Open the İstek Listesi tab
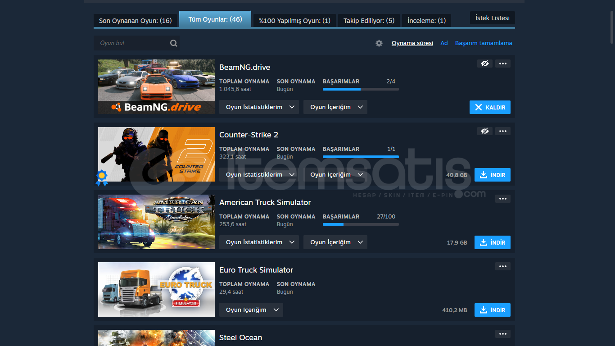The image size is (615, 346). [x=493, y=18]
